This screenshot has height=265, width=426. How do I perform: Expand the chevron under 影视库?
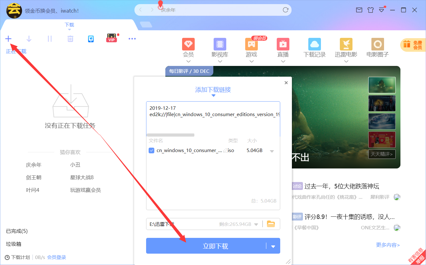[220, 61]
